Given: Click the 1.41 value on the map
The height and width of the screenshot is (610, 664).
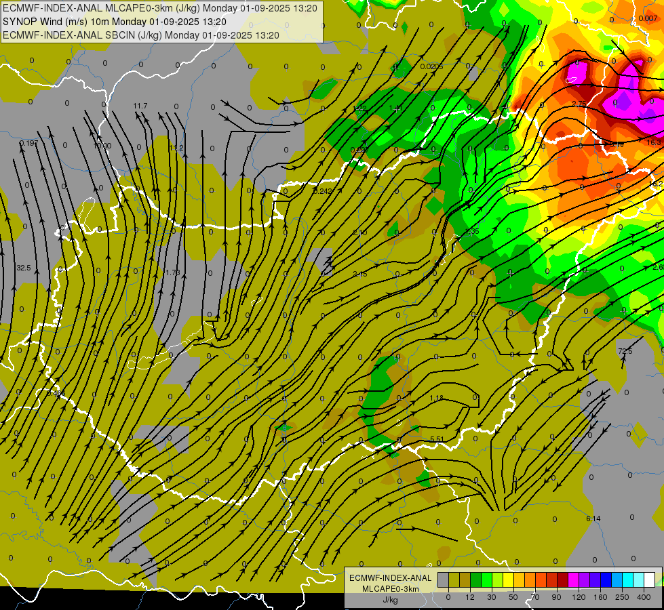Looking at the screenshot, I should point(395,108).
